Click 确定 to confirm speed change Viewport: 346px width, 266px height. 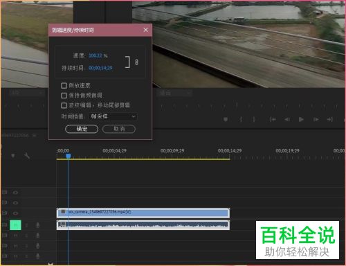pyautogui.click(x=82, y=129)
